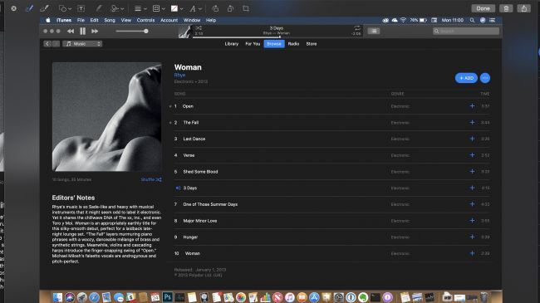Screen dimensions: 540x303
Task: Open the Up Next list icon
Action: [x=374, y=31]
